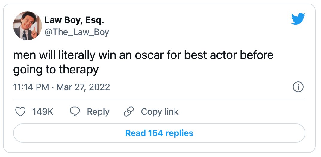
Task: Choose the Copy link text
Action: click(160, 112)
